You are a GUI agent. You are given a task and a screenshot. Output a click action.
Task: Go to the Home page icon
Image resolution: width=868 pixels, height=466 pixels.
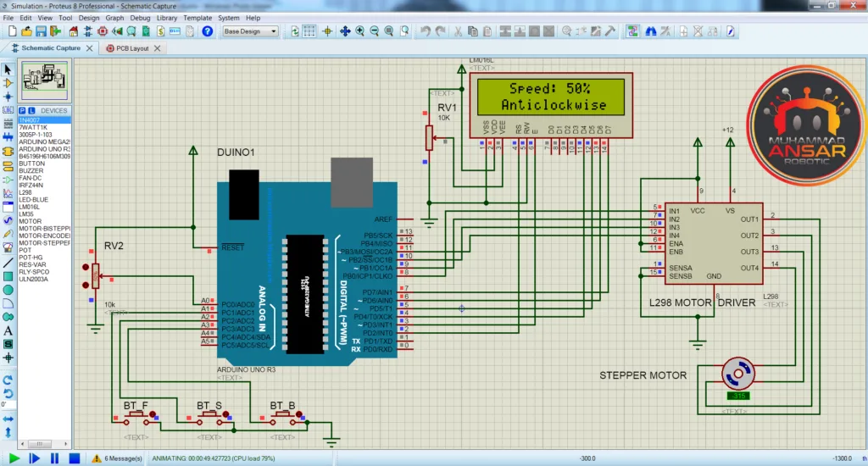(73, 31)
